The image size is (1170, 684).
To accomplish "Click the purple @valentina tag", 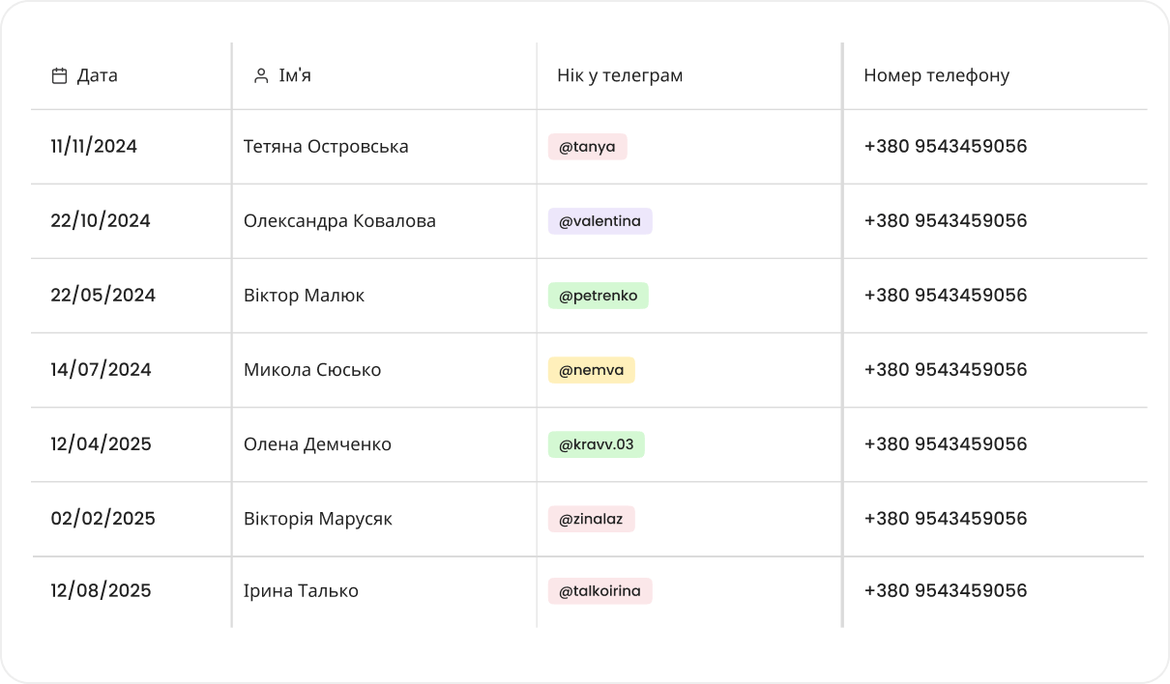I will click(600, 221).
